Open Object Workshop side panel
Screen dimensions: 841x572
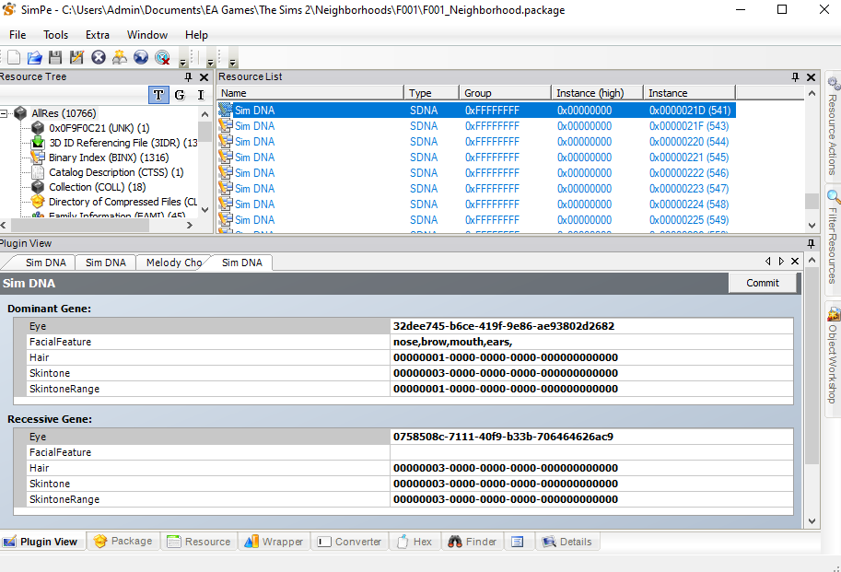pyautogui.click(x=833, y=356)
